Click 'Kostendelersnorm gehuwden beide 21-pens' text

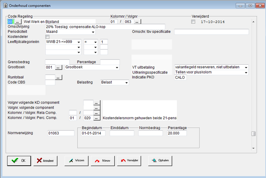pyautogui.click(x=140, y=118)
